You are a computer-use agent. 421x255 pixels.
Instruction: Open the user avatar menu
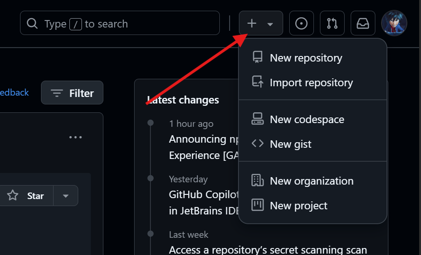pos(394,23)
